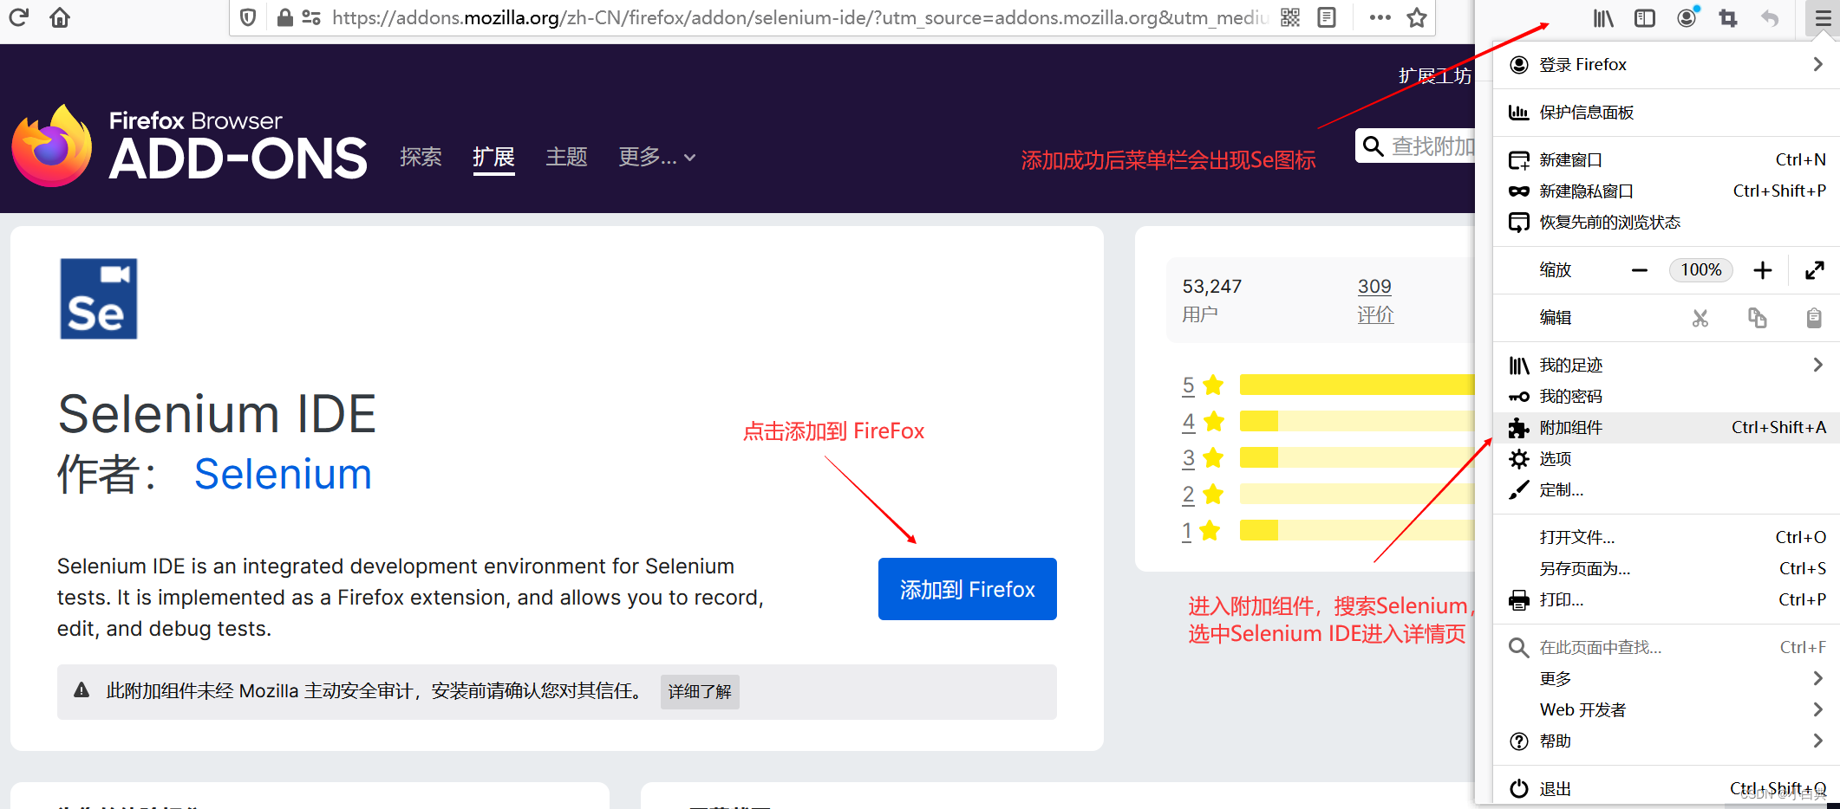Click the 探索 navigation link
Viewport: 1840px width, 809px height.
[421, 157]
